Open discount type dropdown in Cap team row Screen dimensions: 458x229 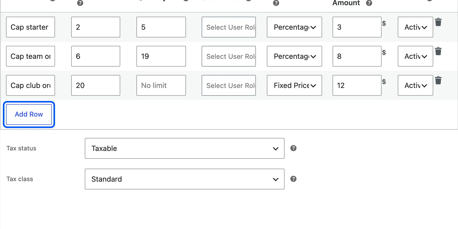tap(294, 56)
